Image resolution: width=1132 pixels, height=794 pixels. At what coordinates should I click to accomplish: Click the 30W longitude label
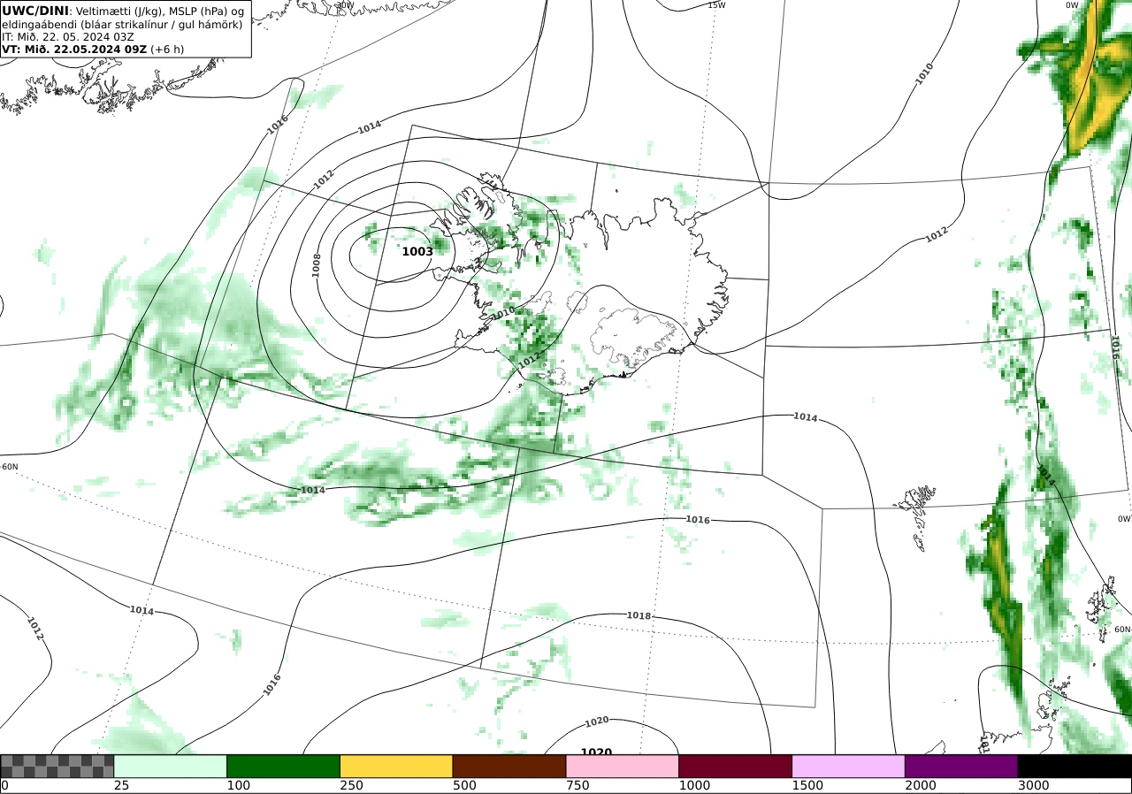tap(345, 5)
